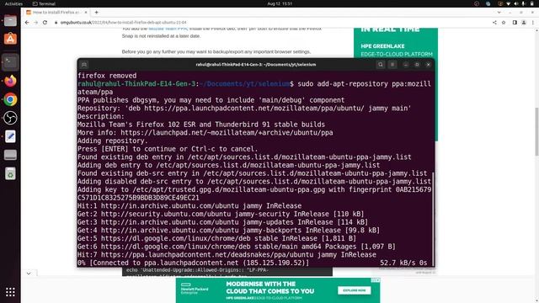539x303 pixels.
Task: Focus the Terminal icon in the dock
Action: [x=10, y=62]
